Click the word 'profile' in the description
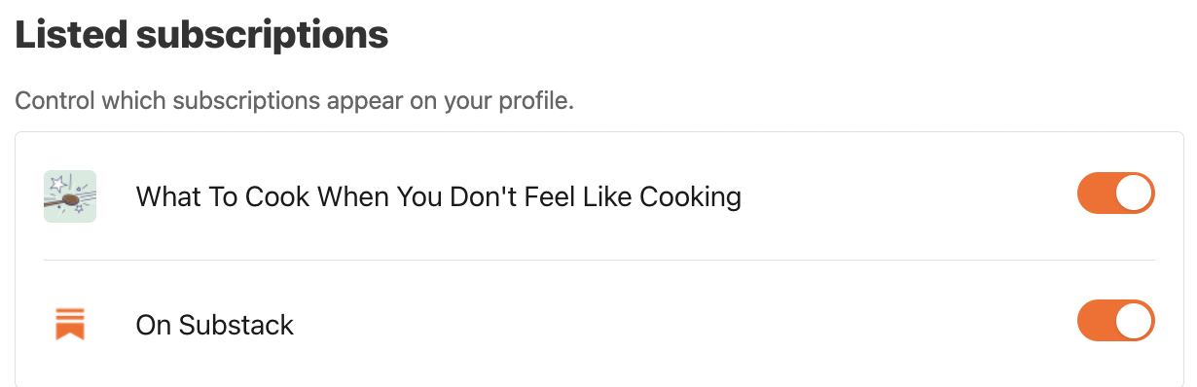Image resolution: width=1197 pixels, height=387 pixels. pyautogui.click(x=536, y=102)
